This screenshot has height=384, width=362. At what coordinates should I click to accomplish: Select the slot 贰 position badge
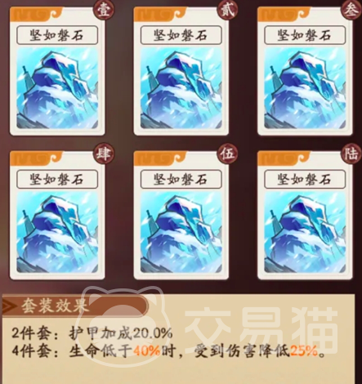click(x=227, y=10)
